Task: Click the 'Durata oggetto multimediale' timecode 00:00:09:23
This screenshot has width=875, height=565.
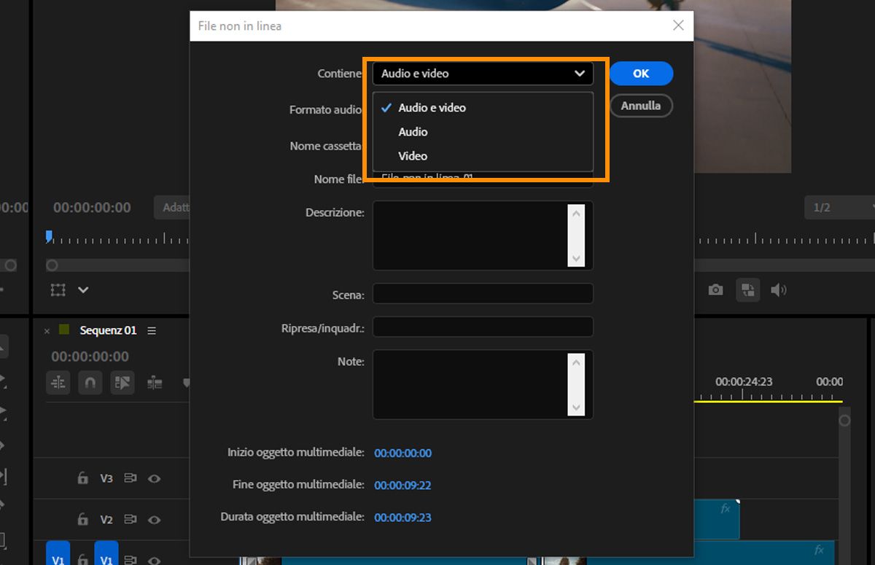Action: click(402, 517)
